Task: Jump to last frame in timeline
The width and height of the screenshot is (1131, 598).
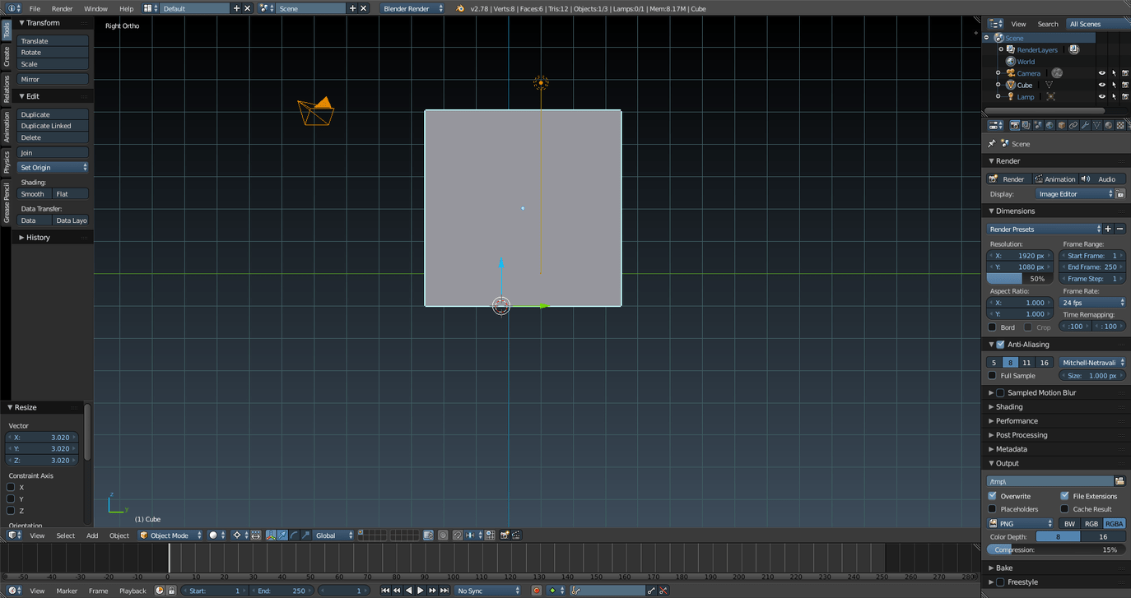Action: (x=444, y=591)
